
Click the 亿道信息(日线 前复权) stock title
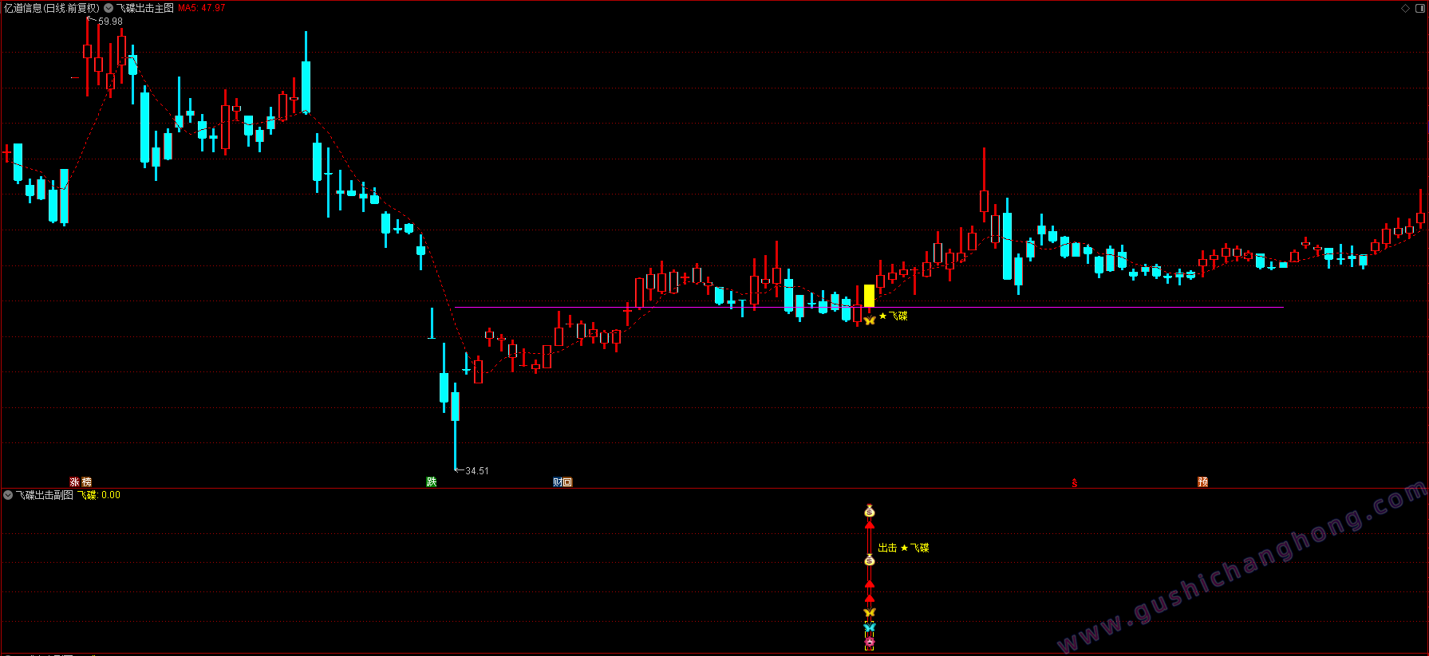(52, 8)
